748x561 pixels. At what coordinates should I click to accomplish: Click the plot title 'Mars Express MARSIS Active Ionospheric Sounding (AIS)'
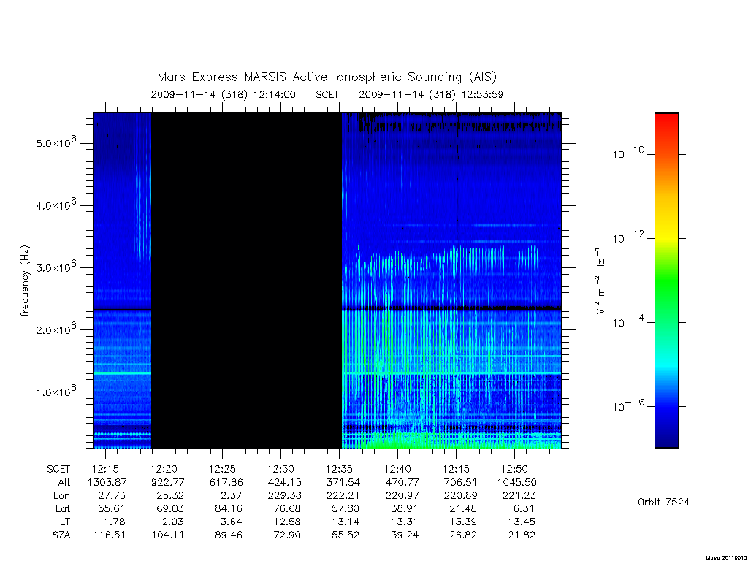tap(327, 77)
